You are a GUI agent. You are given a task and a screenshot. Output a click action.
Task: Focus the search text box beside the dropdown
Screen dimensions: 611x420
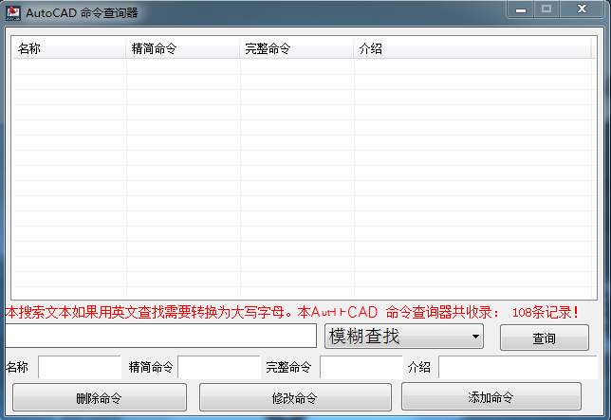(160, 336)
